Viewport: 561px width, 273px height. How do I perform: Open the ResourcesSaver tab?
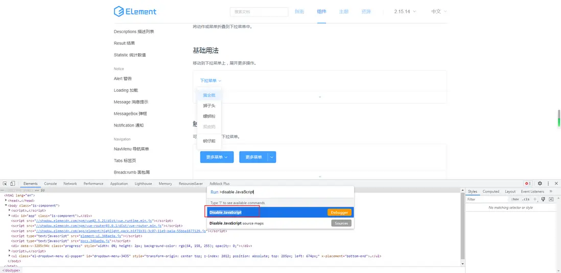191,184
